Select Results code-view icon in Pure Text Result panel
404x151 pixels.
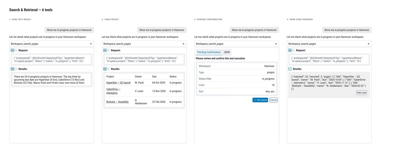15,69
